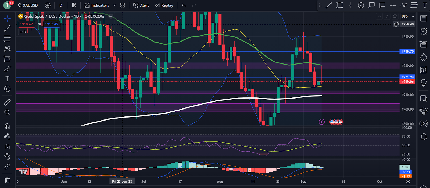430x188 pixels.
Task: Start bar Replay mode
Action: 164,5
